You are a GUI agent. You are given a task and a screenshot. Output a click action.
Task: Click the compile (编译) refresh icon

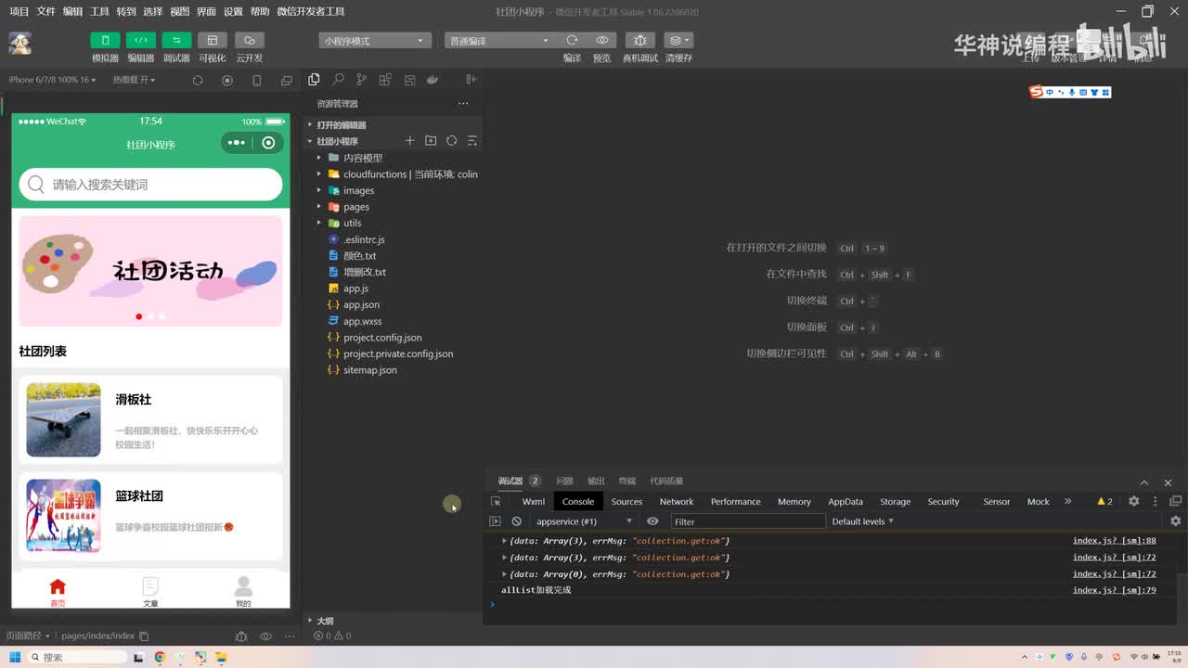point(573,40)
